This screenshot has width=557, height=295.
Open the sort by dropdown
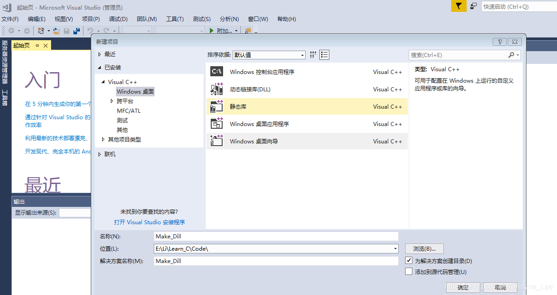269,55
